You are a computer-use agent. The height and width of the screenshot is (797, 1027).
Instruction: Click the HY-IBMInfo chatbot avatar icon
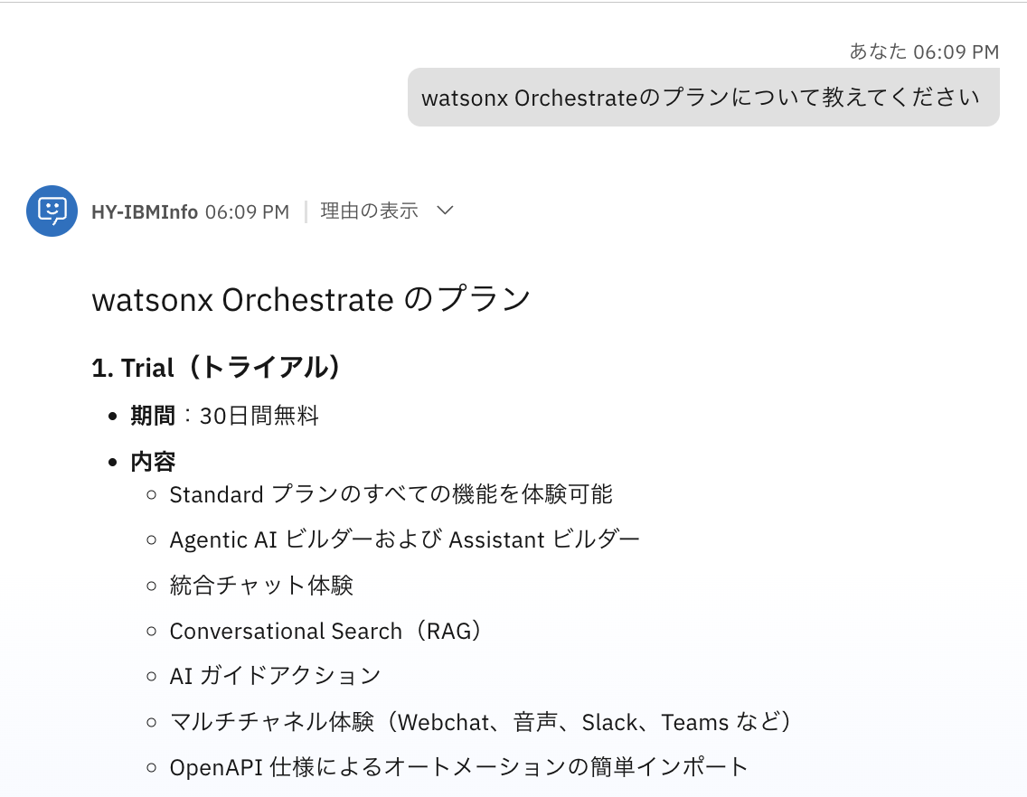click(52, 211)
